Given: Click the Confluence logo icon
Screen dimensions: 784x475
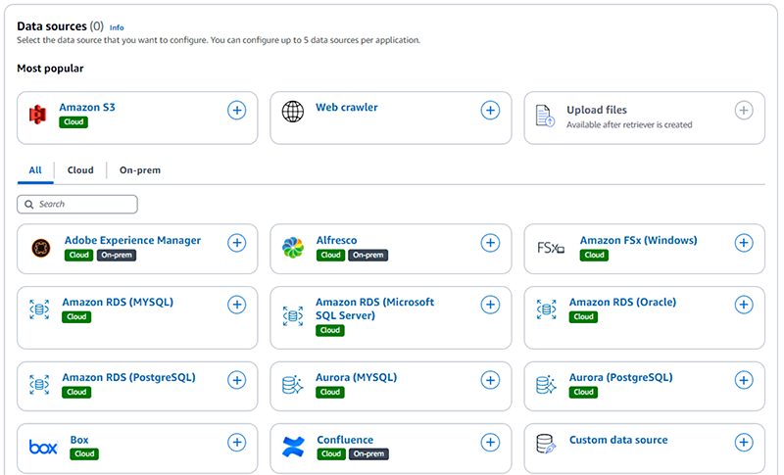Looking at the screenshot, I should [x=293, y=447].
